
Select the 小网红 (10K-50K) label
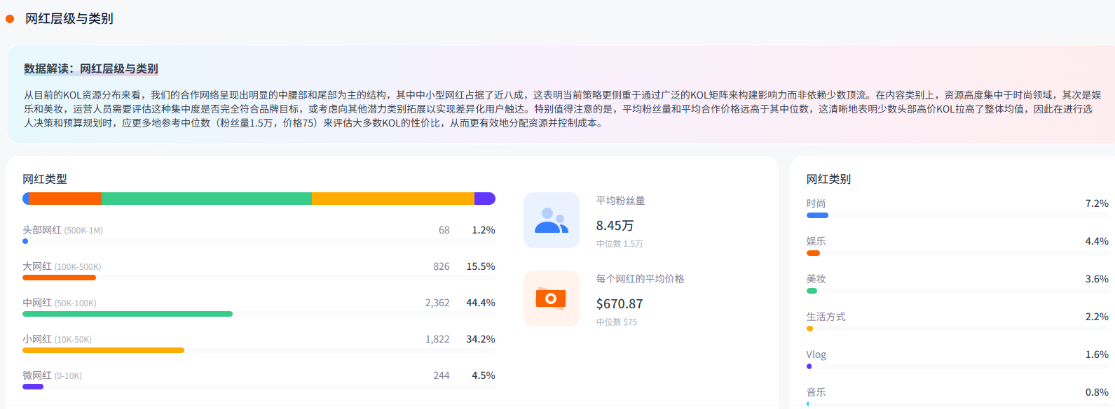coord(57,339)
